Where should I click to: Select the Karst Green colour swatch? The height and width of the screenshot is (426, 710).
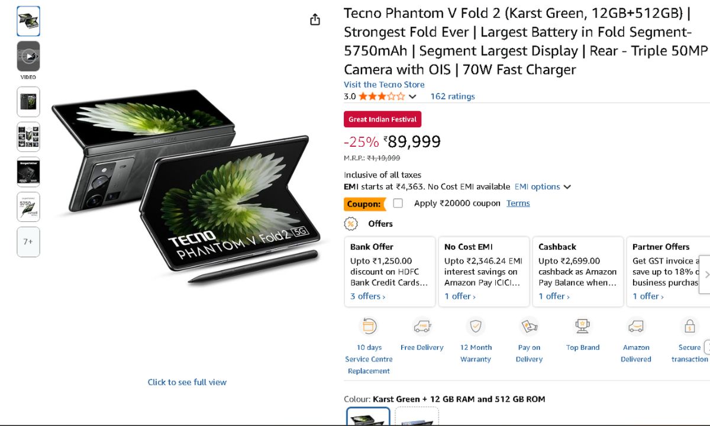pos(368,417)
